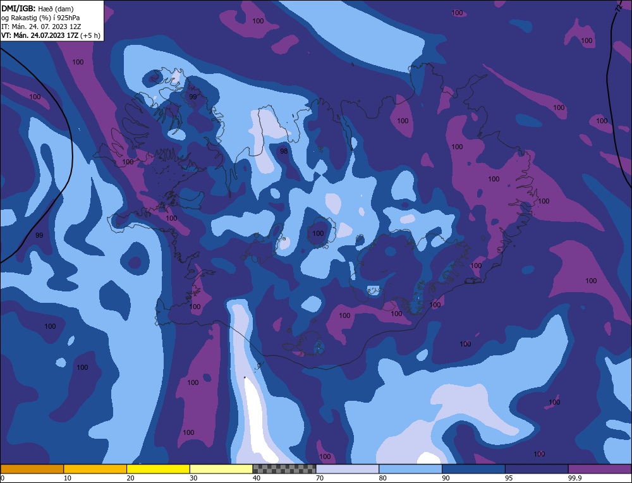Click the "IT: Mán. 24. 07. 2023 12Z" line

tap(40, 27)
